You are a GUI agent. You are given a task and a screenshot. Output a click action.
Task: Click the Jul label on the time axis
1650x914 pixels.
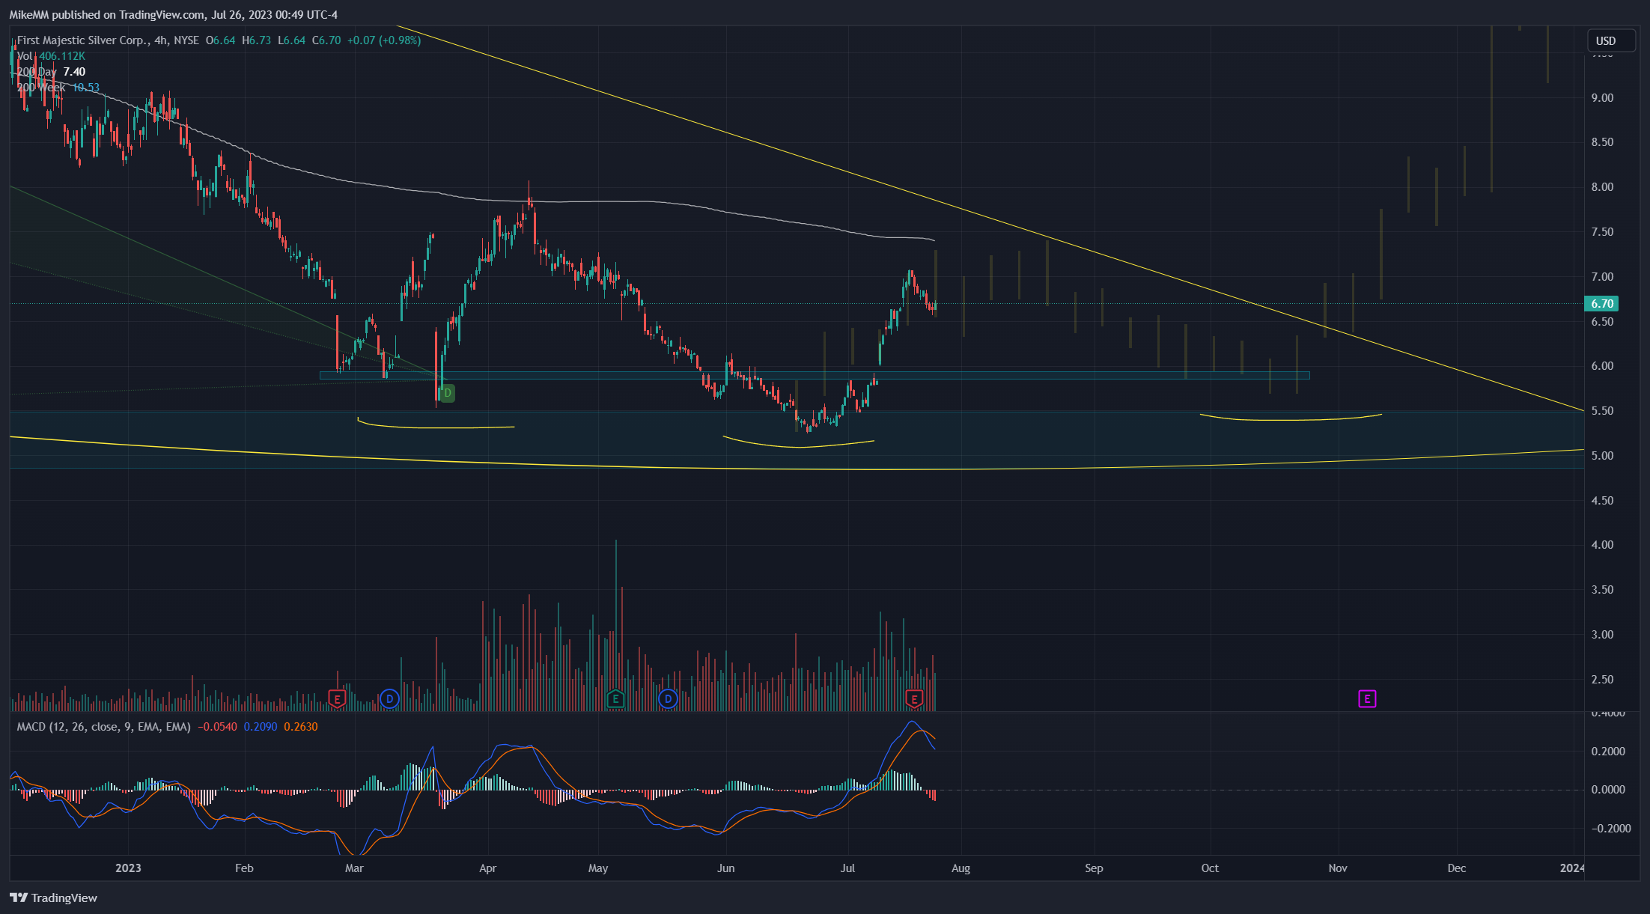tap(847, 868)
